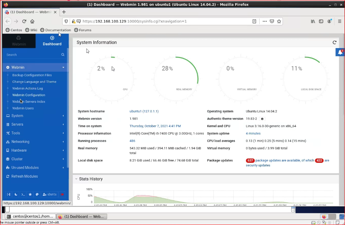Image resolution: width=345 pixels, height=225 pixels.
Task: Click Refresh Modules in sidebar
Action: 25,176
